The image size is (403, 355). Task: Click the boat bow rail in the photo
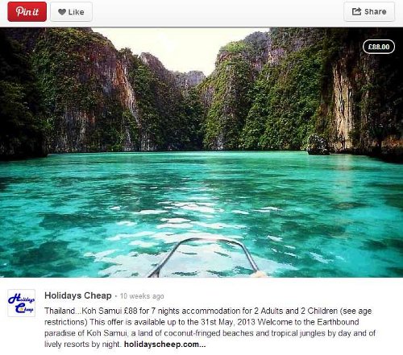point(206,255)
